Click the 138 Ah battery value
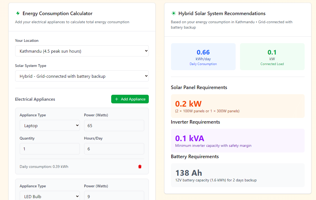The width and height of the screenshot is (316, 200). pyautogui.click(x=189, y=173)
